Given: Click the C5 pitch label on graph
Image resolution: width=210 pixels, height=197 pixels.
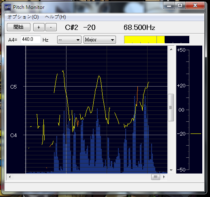Looking at the screenshot, I should [x=13, y=87].
